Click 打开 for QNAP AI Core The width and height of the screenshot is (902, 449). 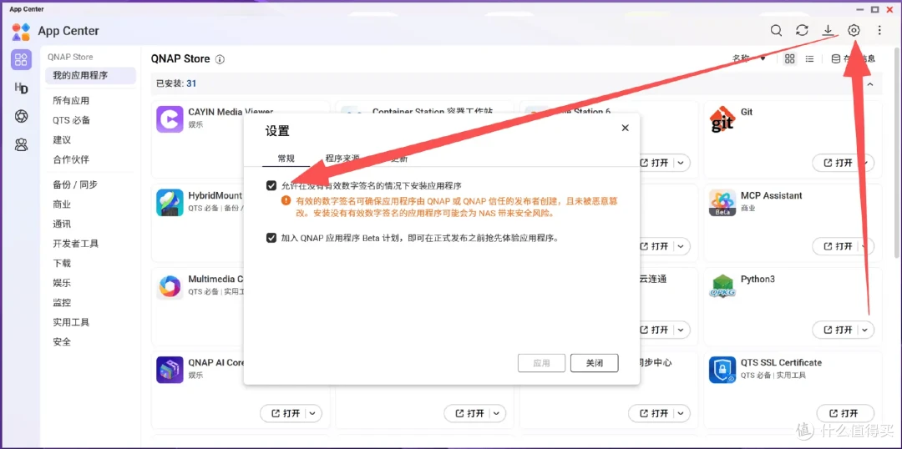click(x=285, y=413)
